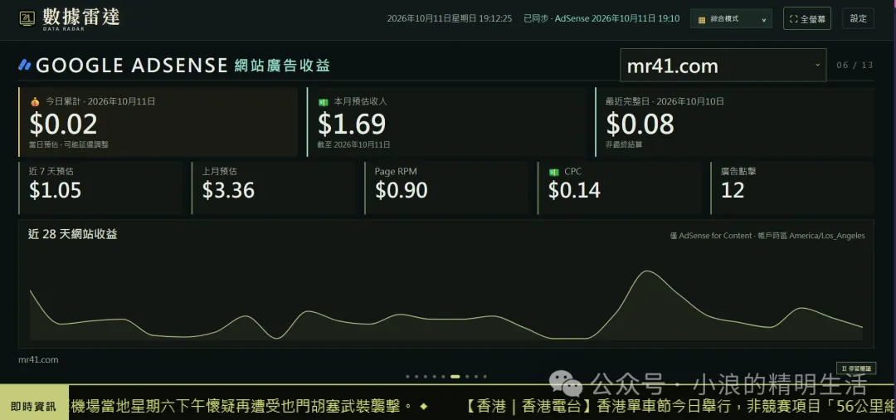Click the CPC $0.14 value
The image size is (896, 420).
coord(574,190)
